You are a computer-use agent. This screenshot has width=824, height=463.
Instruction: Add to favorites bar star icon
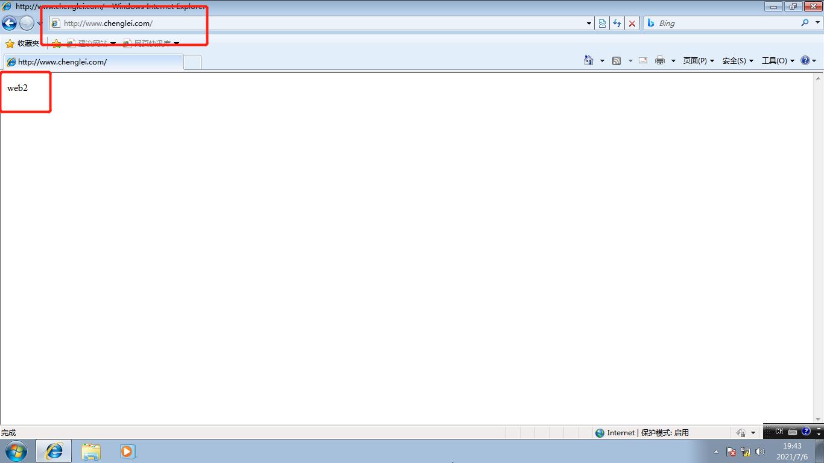coord(56,43)
